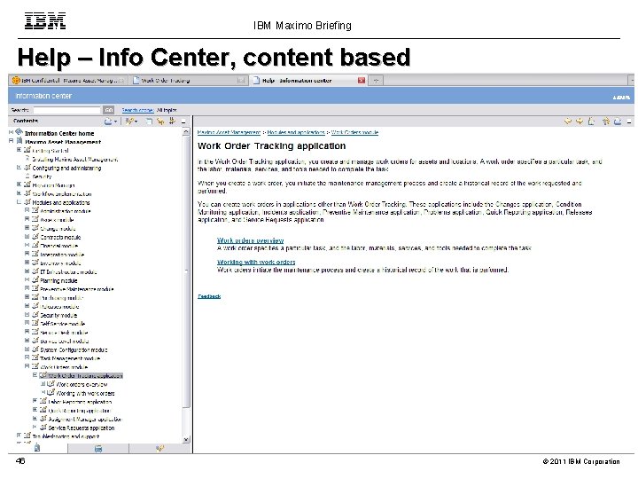Image resolution: width=638 pixels, height=479 pixels.
Task: Open the Search scope link
Action: pos(137,110)
